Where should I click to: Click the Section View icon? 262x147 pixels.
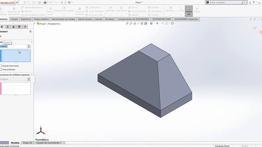point(138,24)
